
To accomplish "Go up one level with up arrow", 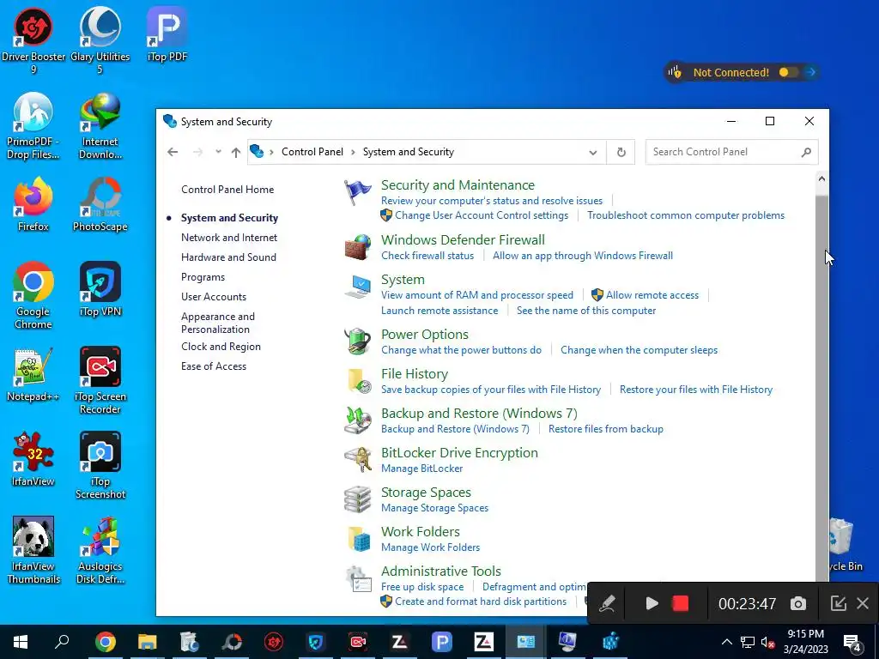I will (x=236, y=152).
